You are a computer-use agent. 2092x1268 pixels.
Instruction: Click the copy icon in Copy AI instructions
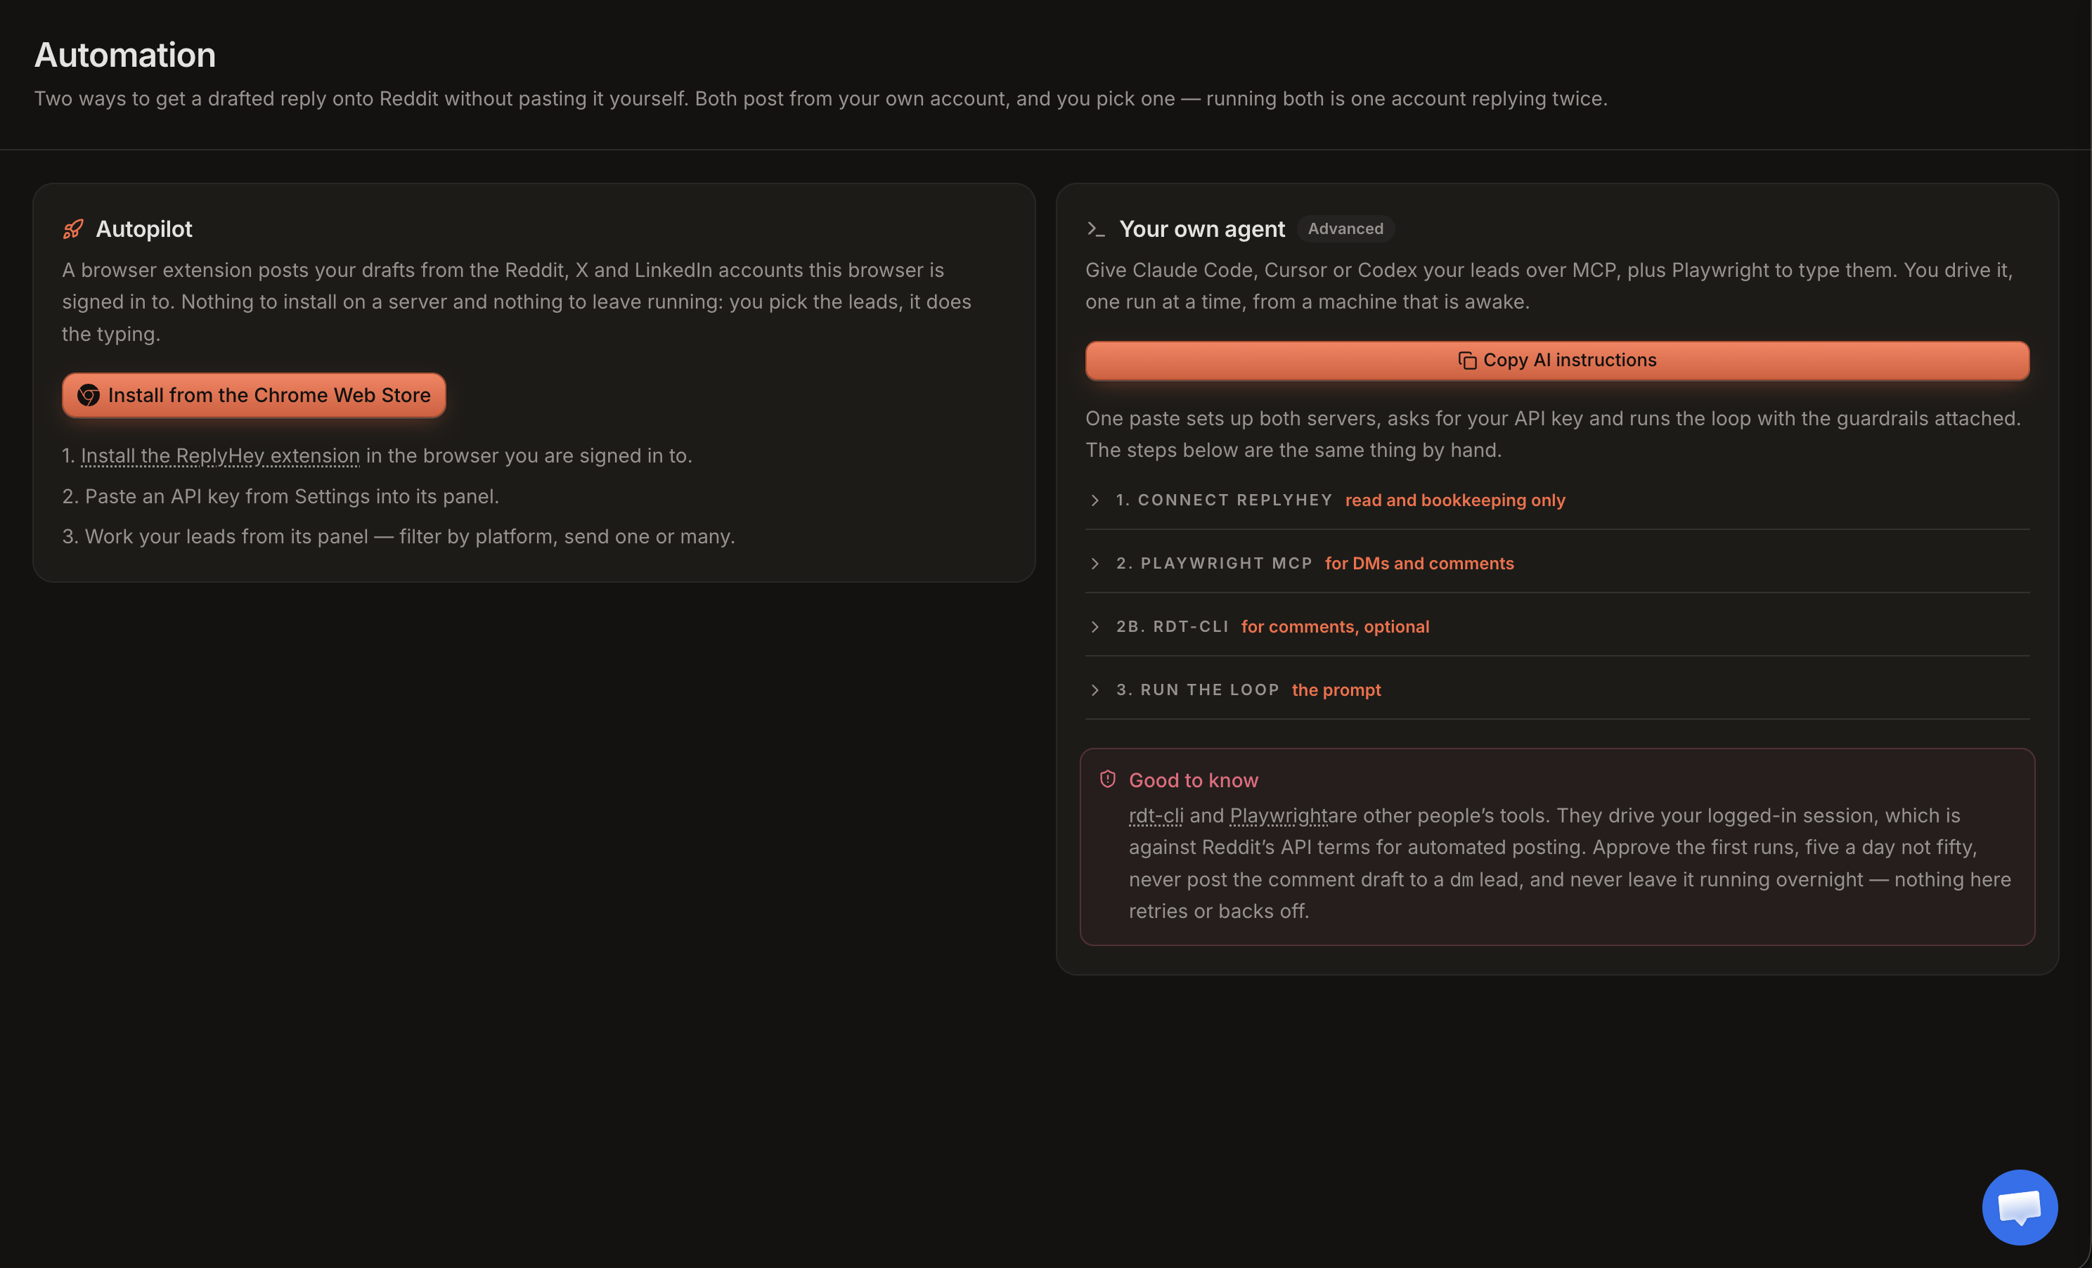[1467, 361]
